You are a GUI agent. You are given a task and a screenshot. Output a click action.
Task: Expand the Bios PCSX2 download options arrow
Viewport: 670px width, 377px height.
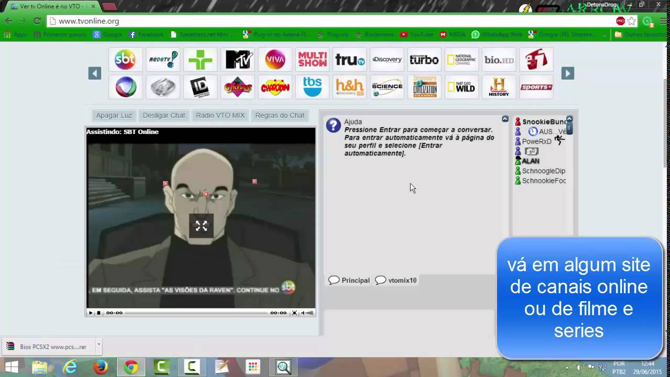99,346
